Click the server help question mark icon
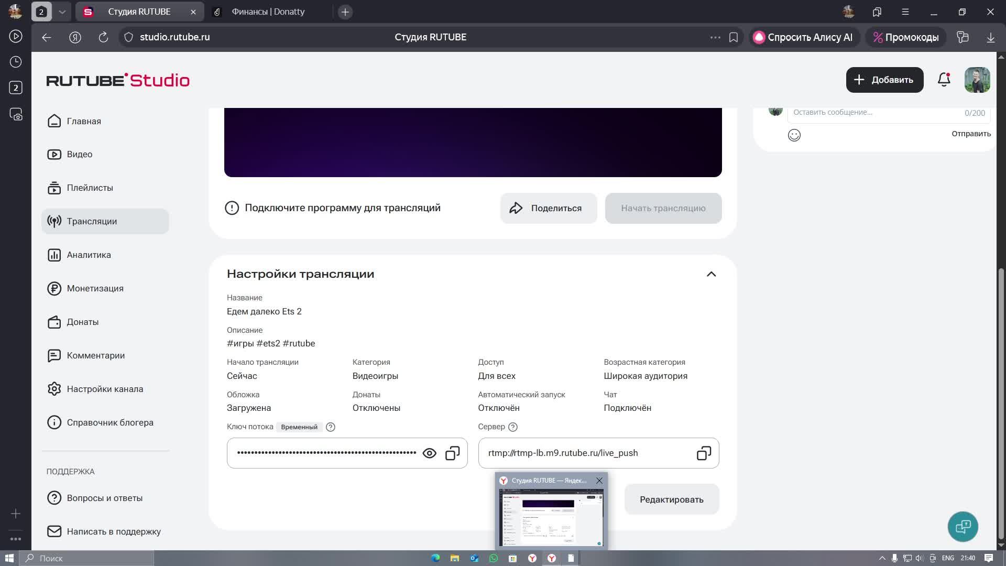The width and height of the screenshot is (1006, 566). 513,427
